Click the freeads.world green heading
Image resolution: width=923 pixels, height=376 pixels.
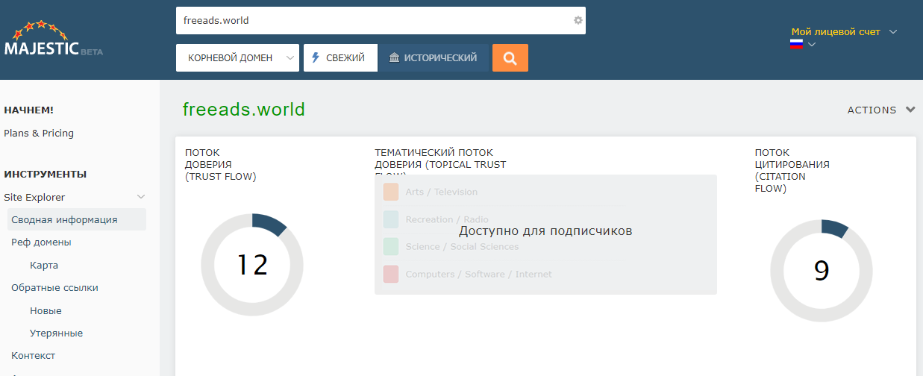244,110
